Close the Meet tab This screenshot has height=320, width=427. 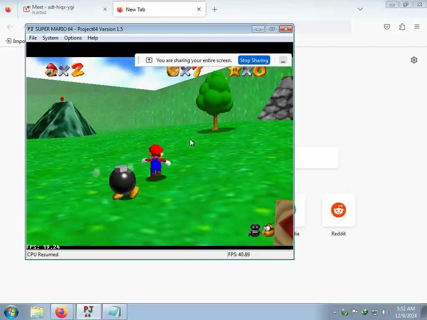pos(105,9)
